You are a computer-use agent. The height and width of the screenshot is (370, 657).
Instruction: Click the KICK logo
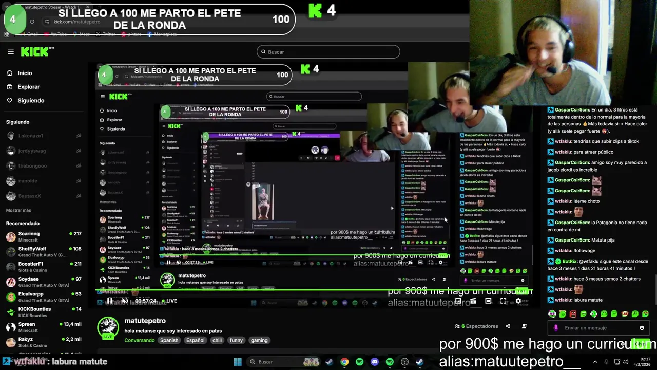tap(37, 52)
